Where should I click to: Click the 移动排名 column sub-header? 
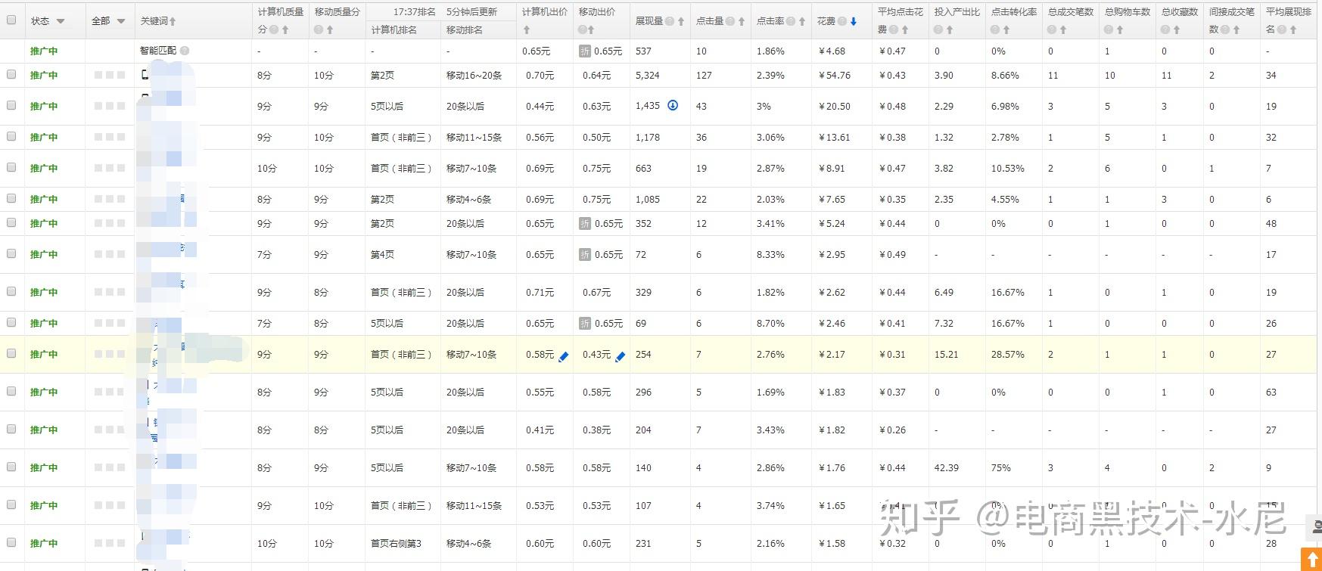[465, 30]
